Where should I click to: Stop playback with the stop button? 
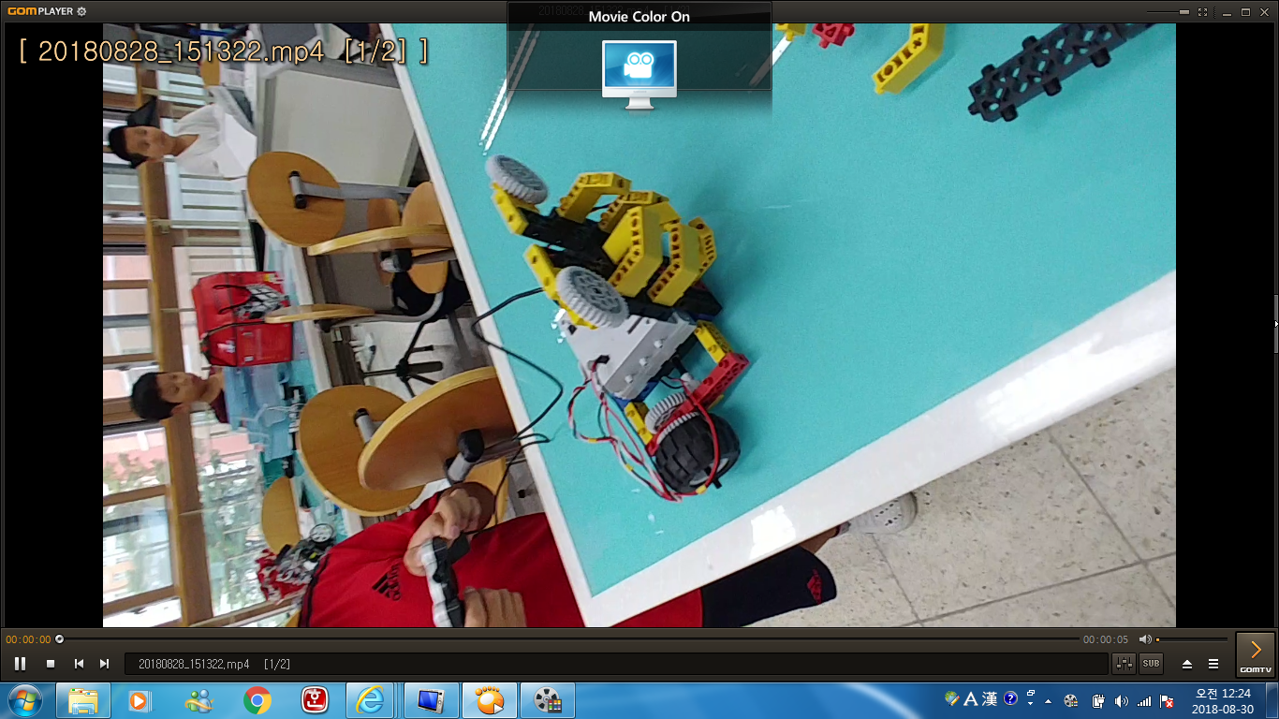[x=51, y=664]
